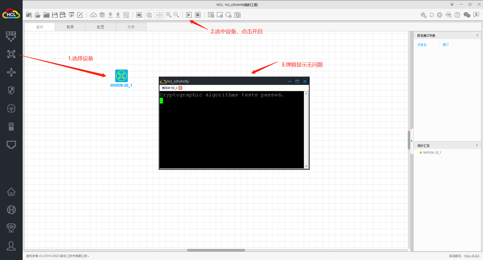Viewport: 483px width, 260px height.
Task: Save project with the floppy disk icon
Action: click(x=55, y=15)
